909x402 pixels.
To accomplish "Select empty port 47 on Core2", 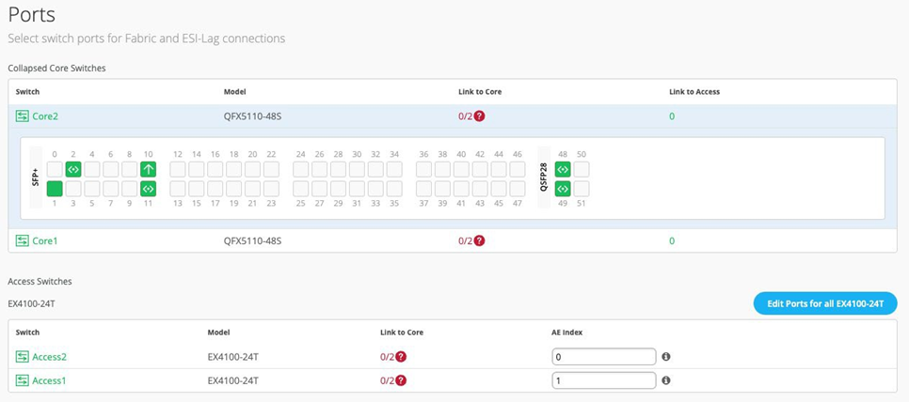I will pos(517,189).
